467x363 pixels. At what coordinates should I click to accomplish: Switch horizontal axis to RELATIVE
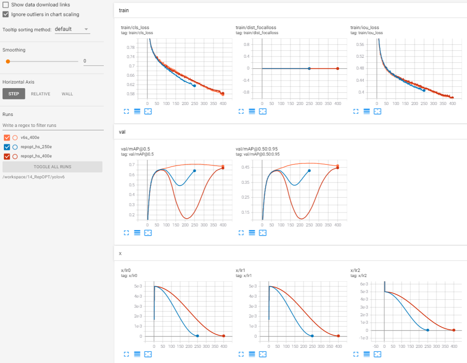coord(40,94)
